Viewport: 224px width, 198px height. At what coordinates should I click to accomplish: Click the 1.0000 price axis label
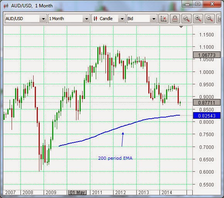click(x=207, y=72)
